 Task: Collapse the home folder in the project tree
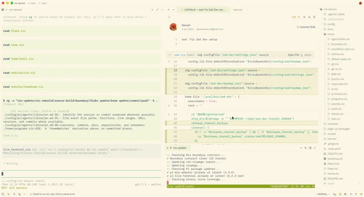pos(329,34)
